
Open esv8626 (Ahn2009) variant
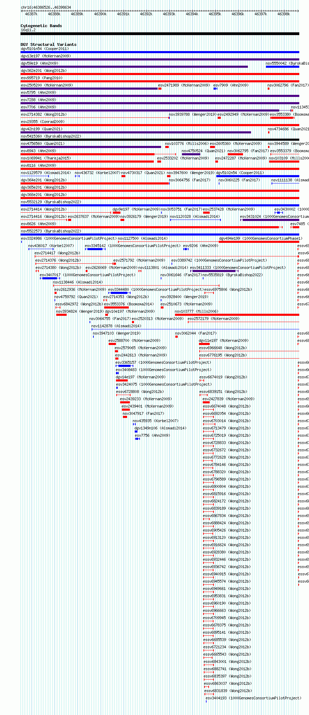(39, 224)
